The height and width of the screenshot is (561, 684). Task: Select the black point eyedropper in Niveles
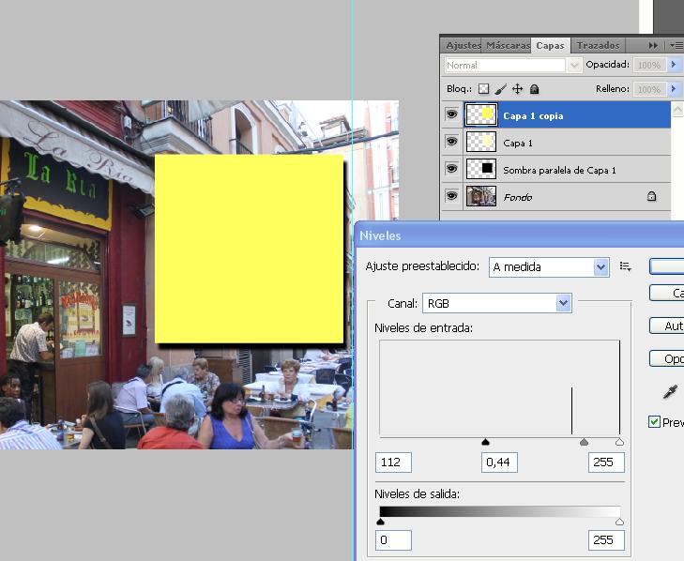(x=672, y=391)
